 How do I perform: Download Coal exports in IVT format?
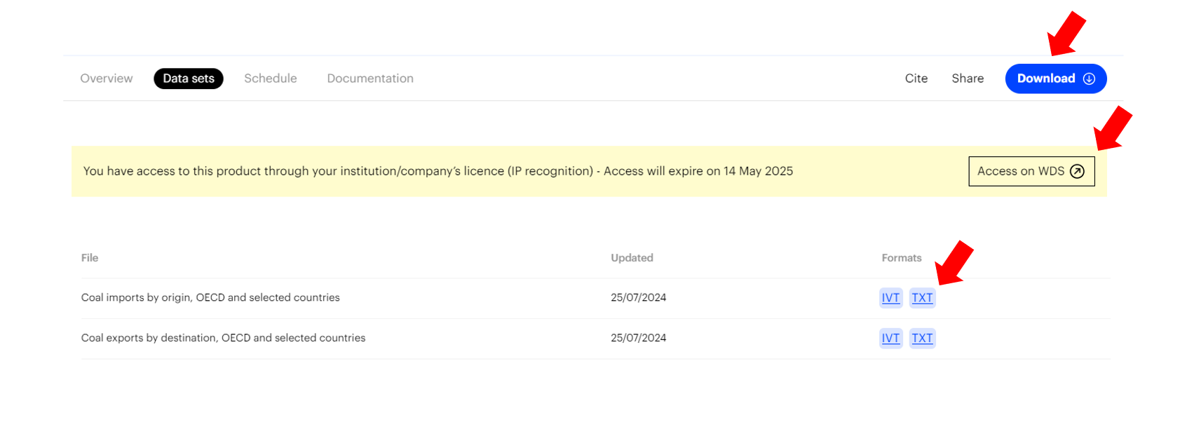click(890, 338)
